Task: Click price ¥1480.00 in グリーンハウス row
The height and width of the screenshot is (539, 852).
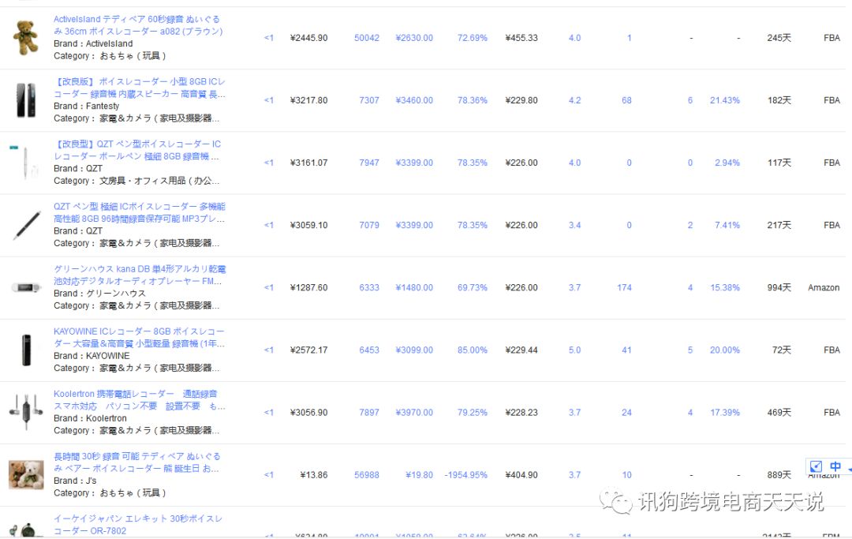Action: point(414,288)
